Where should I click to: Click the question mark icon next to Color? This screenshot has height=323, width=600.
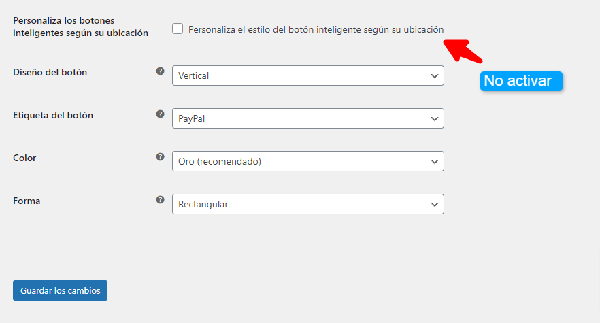pos(160,157)
